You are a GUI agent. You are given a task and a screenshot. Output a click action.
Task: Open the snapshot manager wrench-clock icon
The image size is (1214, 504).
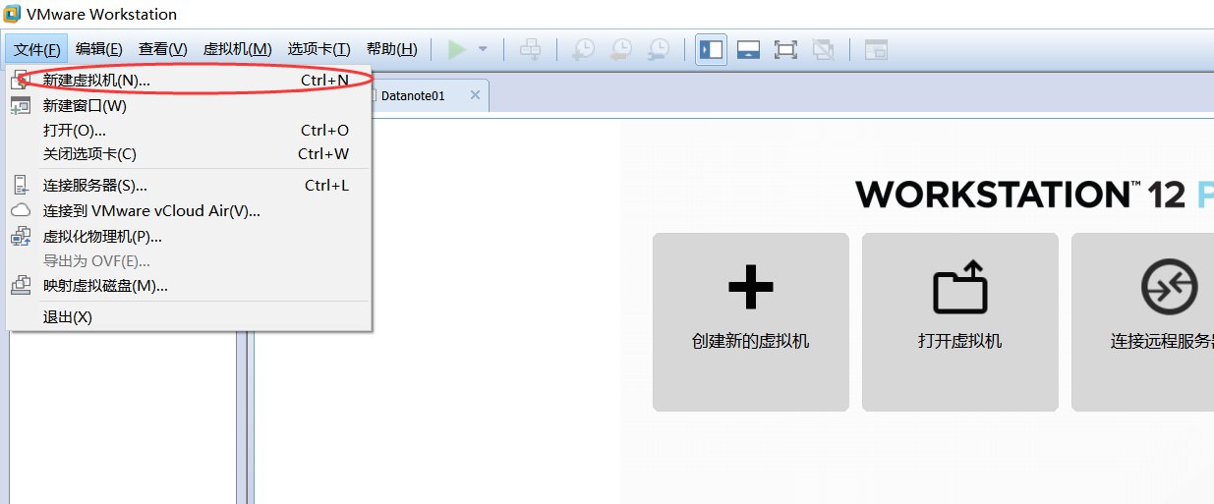(x=659, y=49)
